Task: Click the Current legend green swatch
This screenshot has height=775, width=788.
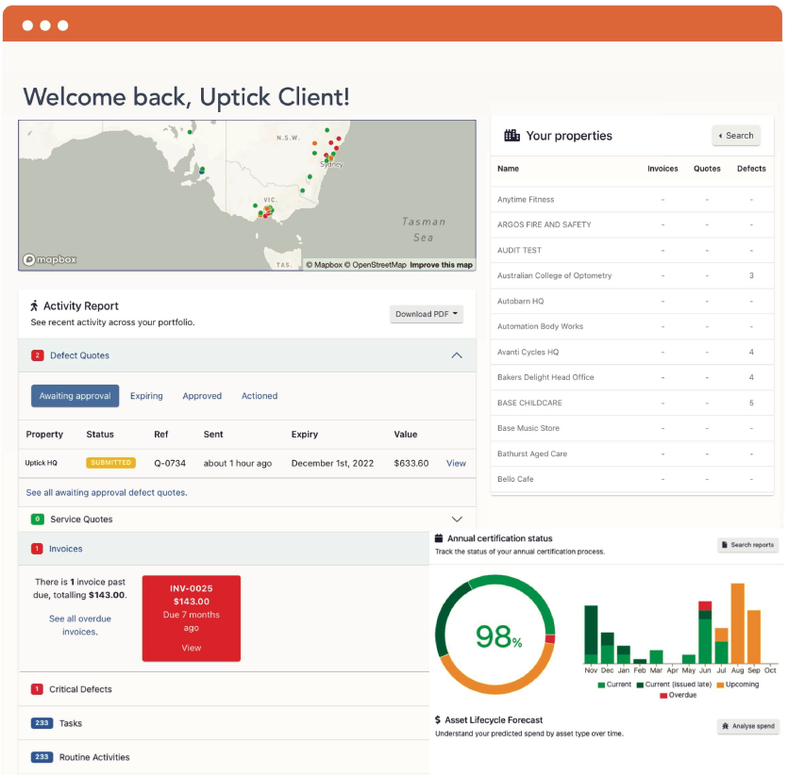Action: point(601,684)
